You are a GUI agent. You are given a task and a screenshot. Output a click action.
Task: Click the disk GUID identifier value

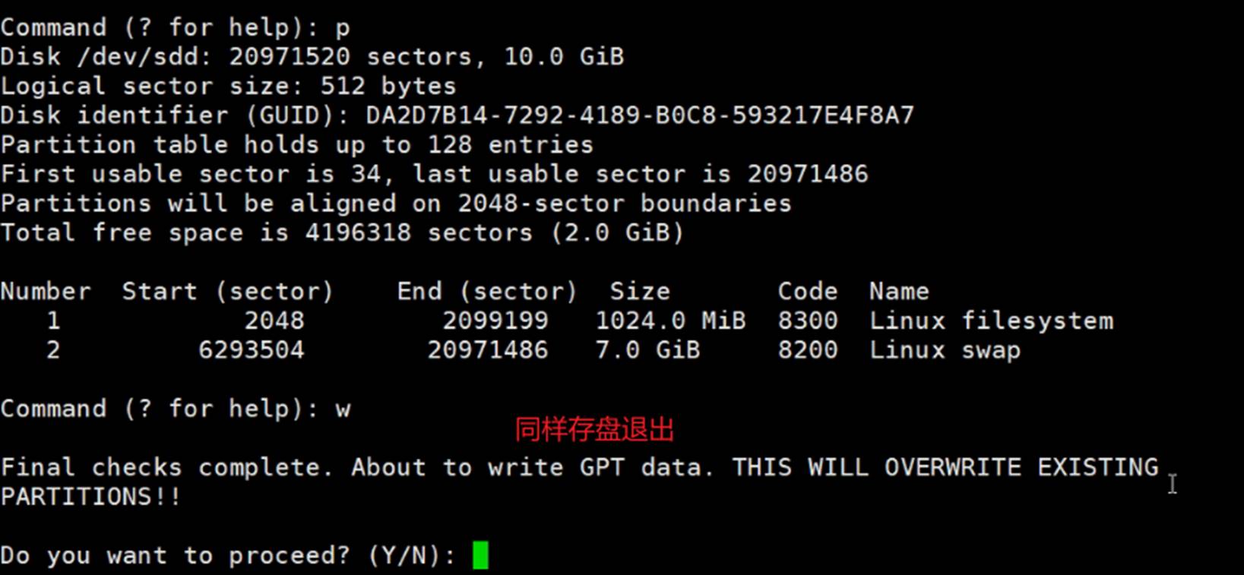(639, 115)
